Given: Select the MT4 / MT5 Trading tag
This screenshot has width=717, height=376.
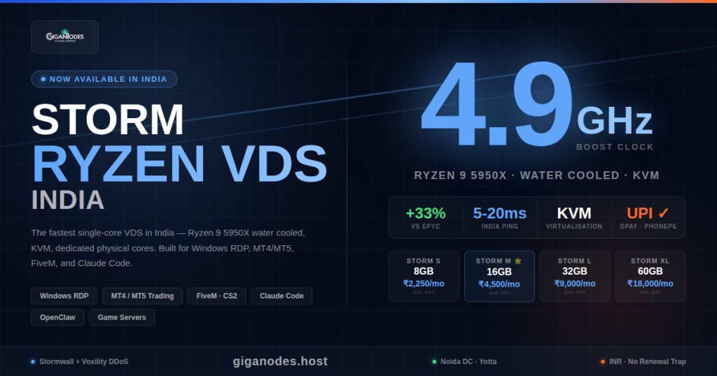Looking at the screenshot, I should click(142, 296).
